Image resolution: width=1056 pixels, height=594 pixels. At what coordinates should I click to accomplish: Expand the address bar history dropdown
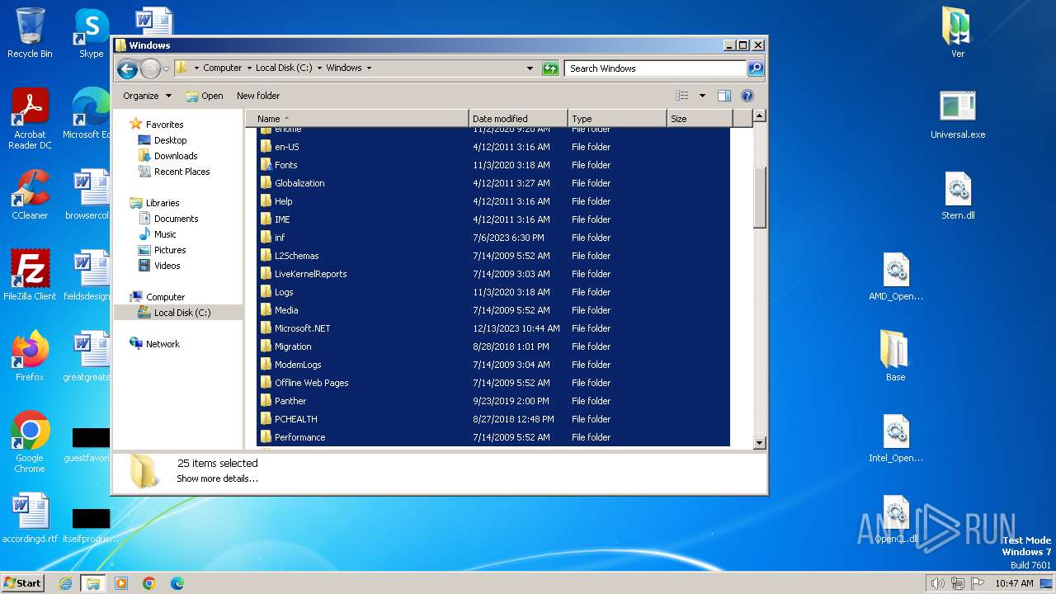[x=530, y=68]
